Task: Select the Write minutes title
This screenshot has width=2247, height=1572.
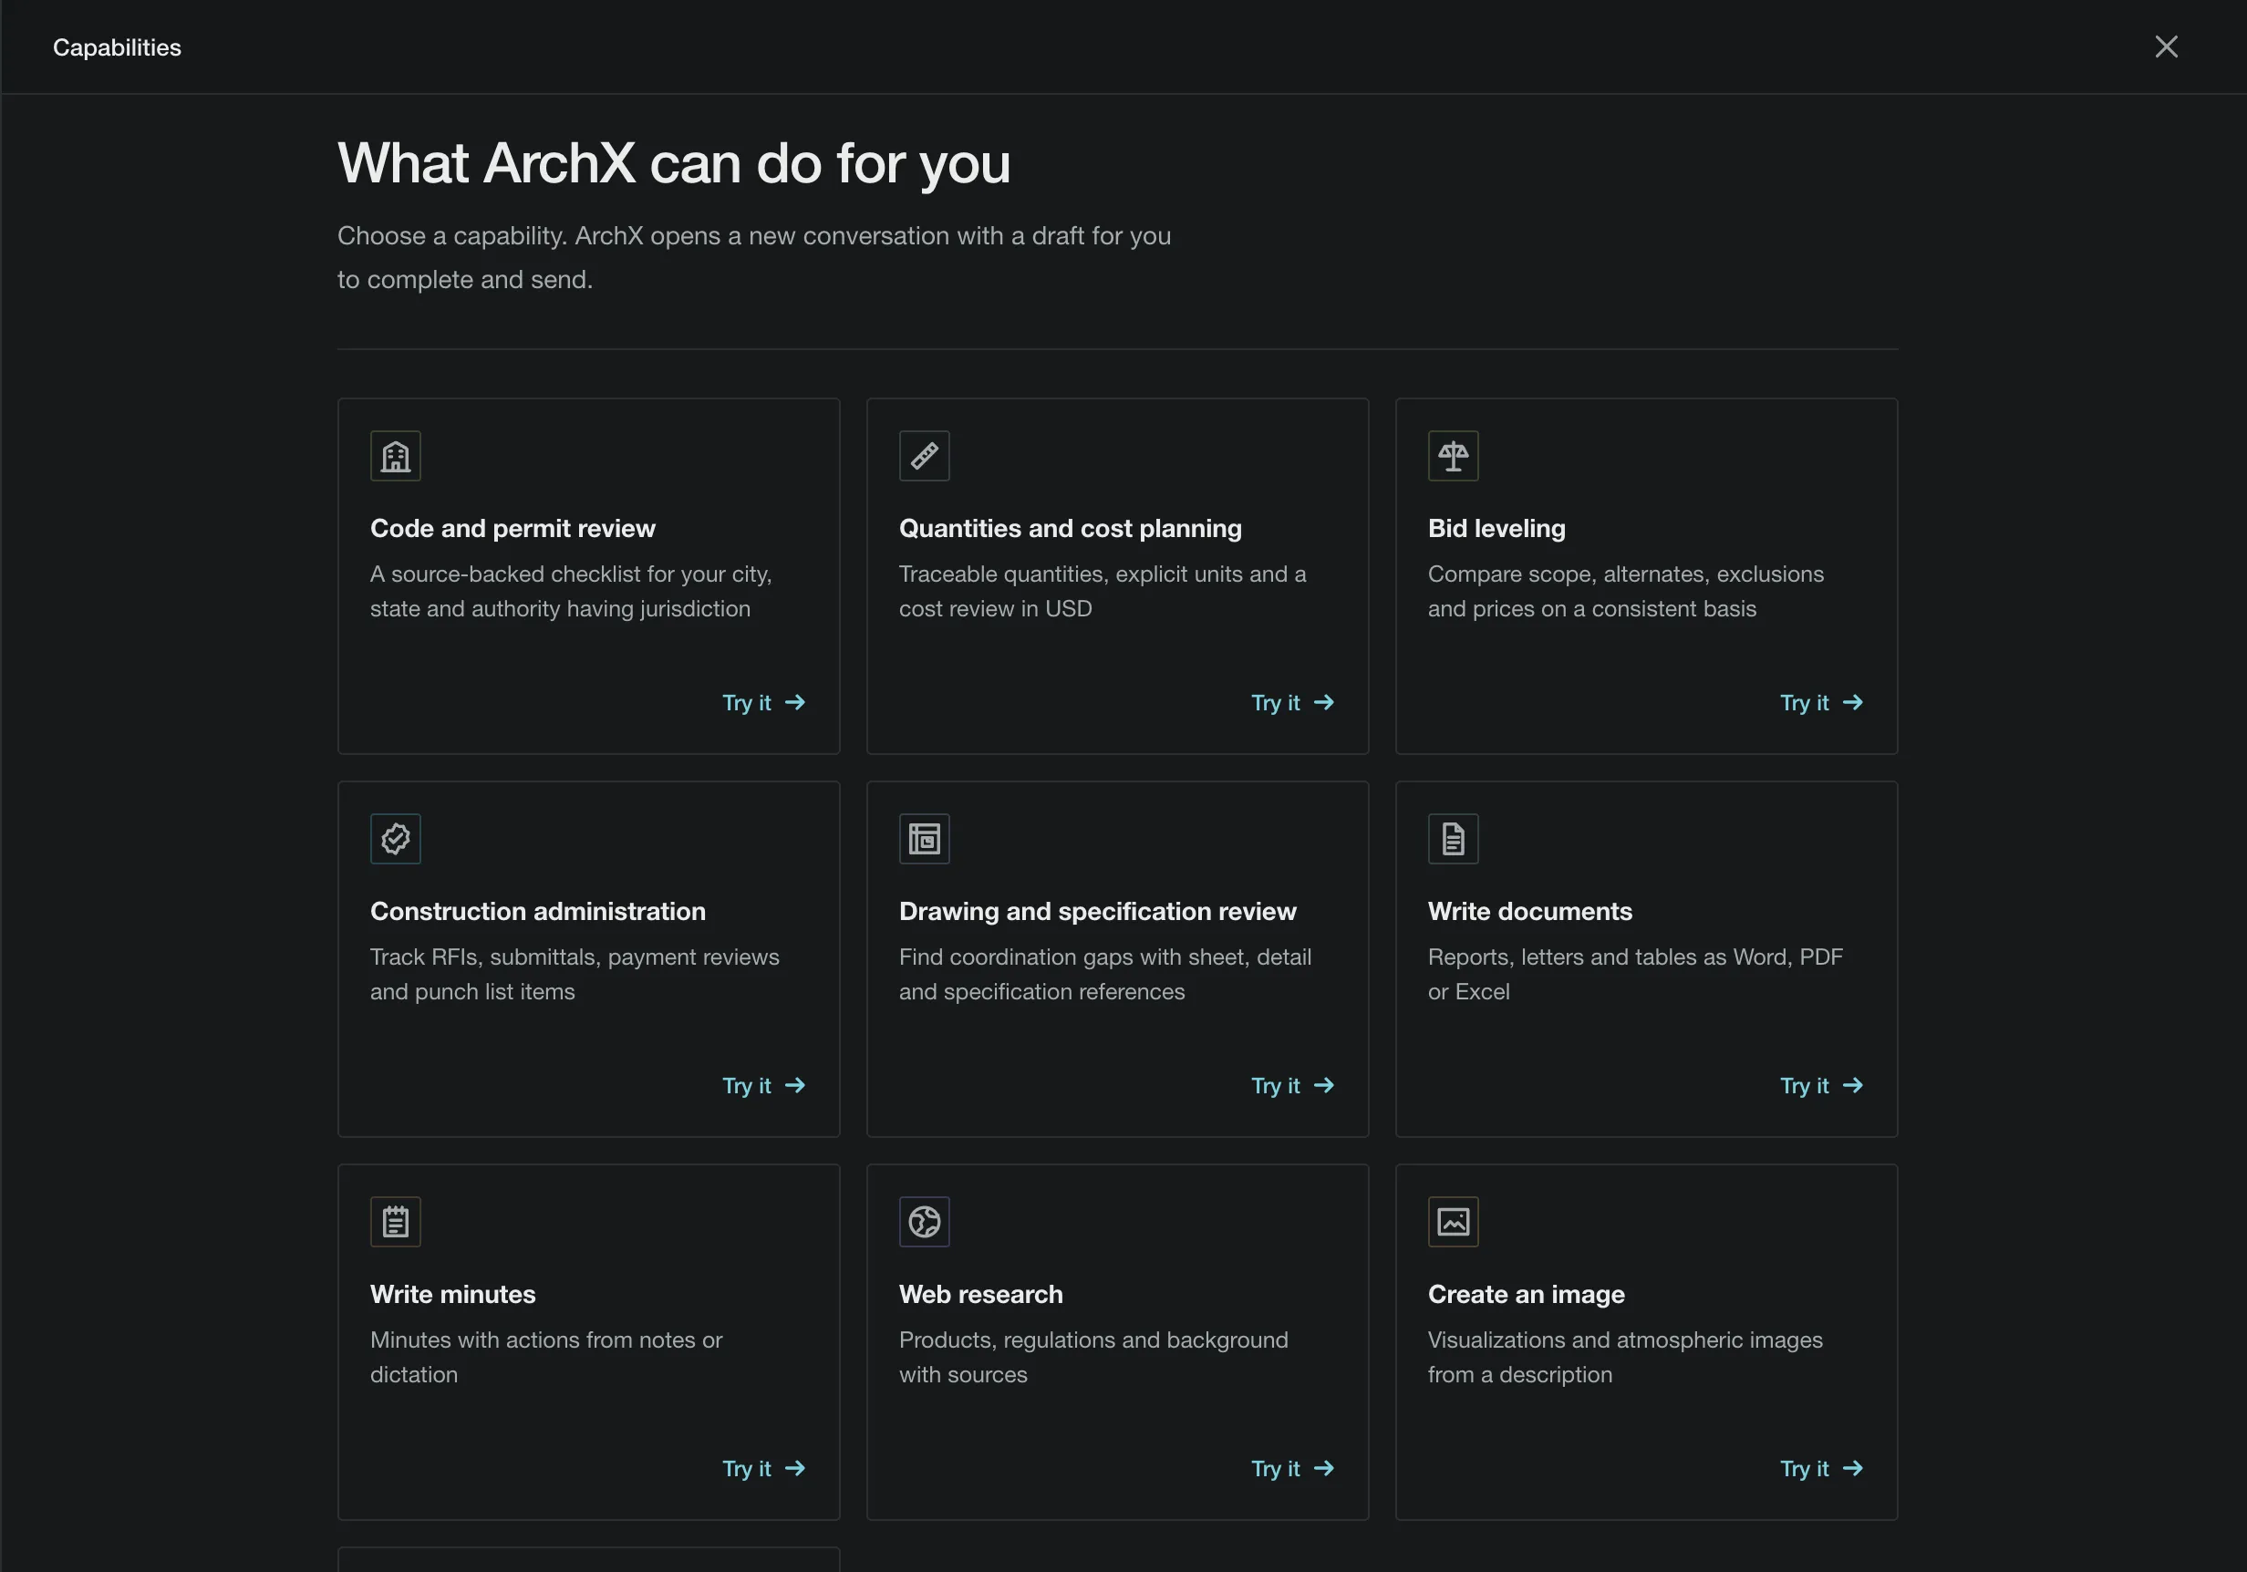Action: click(452, 1294)
